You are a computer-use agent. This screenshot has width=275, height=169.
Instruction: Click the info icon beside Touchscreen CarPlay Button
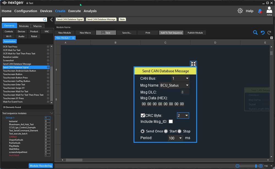tap(48, 81)
